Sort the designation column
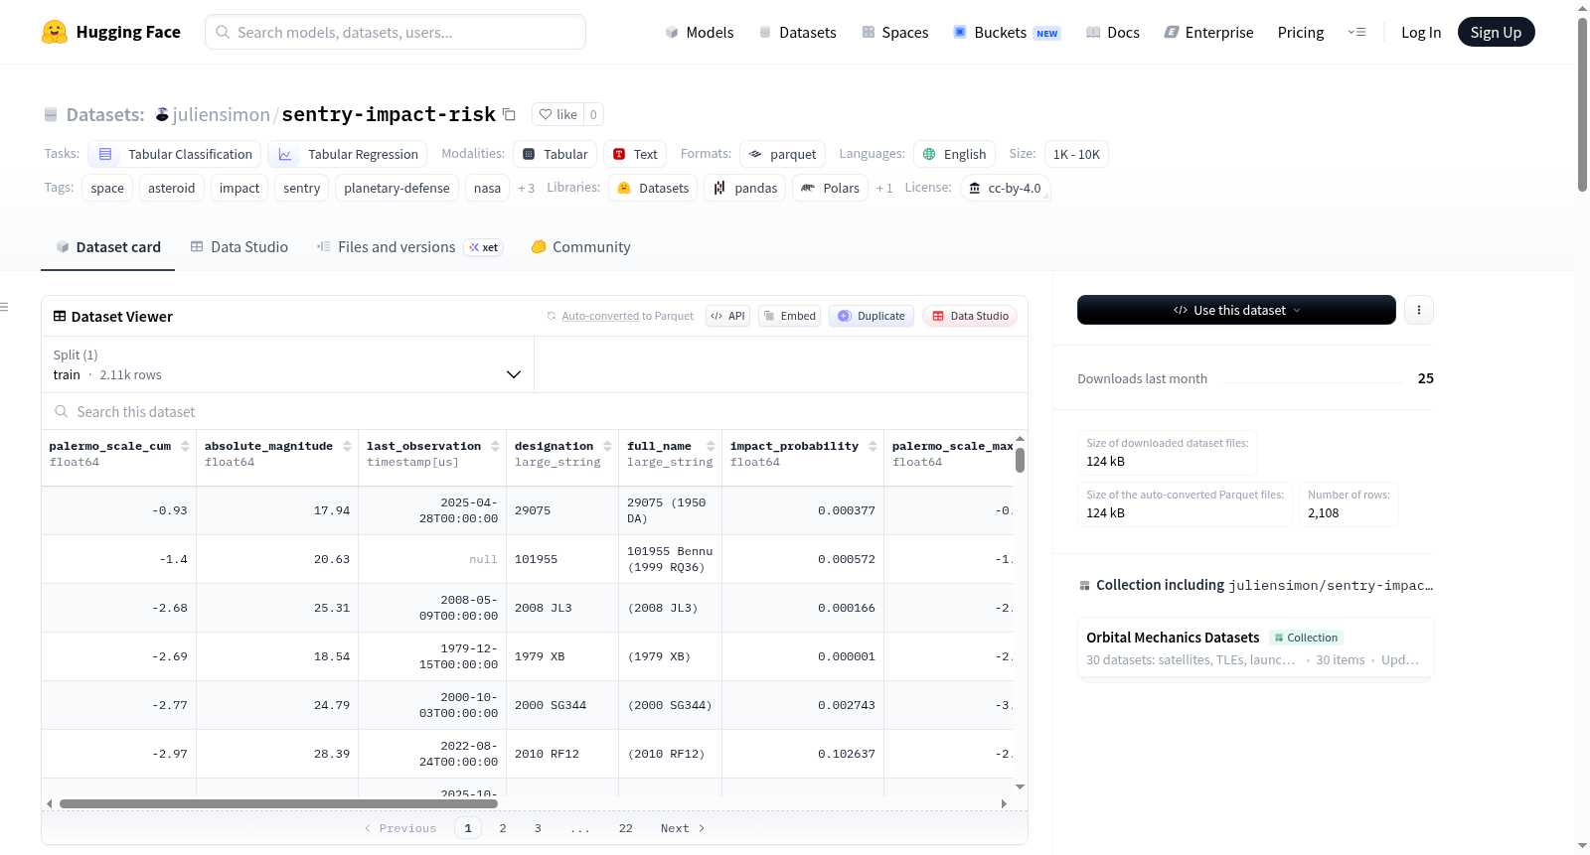Viewport: 1590px width, 855px height. [607, 446]
